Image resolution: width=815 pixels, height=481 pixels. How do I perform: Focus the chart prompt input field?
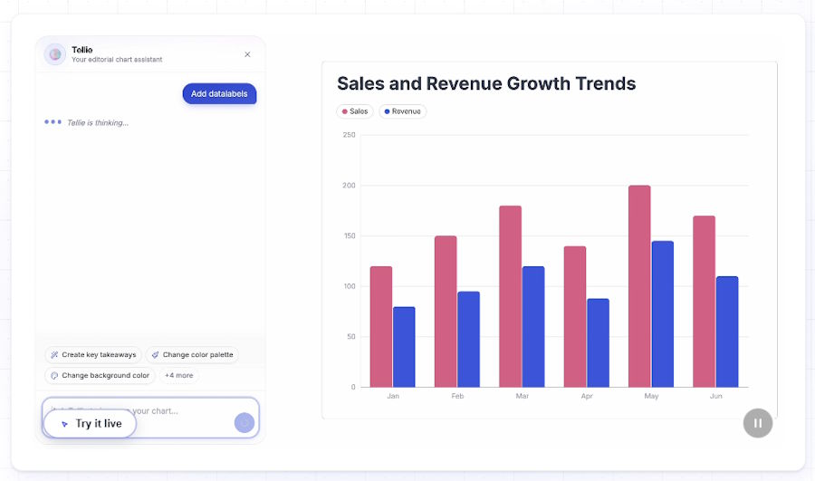coord(150,418)
